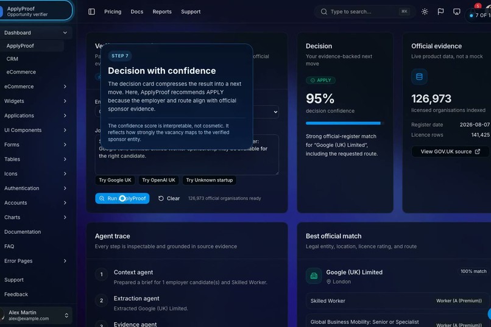Open the Docs menu item
The height and width of the screenshot is (327, 491).
pos(137,12)
